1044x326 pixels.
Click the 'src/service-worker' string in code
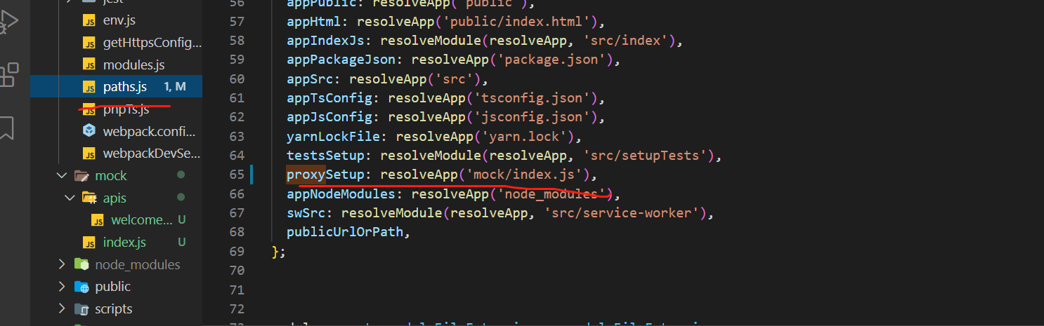click(621, 212)
